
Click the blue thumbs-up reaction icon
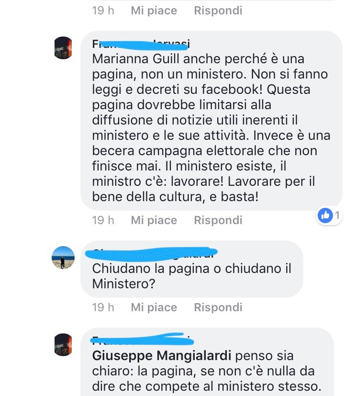click(325, 215)
